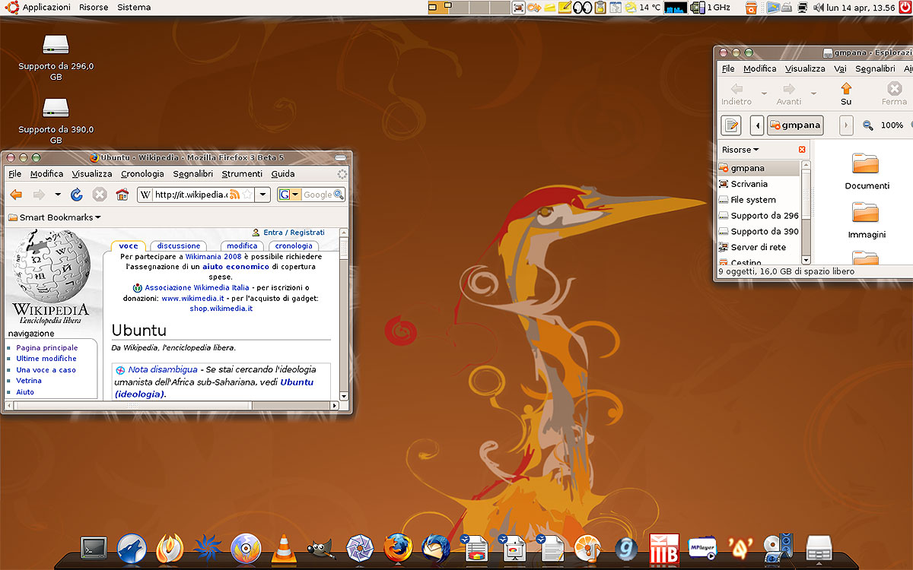Open the Documenti folder
This screenshot has height=570, width=913.
(x=867, y=172)
